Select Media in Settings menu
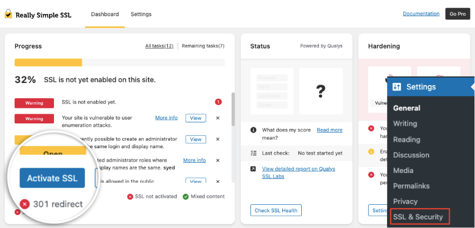This screenshot has width=475, height=228. (403, 170)
